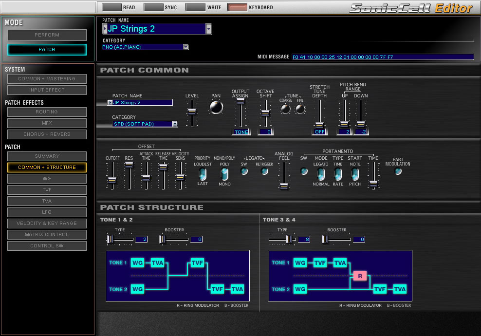Click arrow icon beside Patch Common name

pos(110,102)
